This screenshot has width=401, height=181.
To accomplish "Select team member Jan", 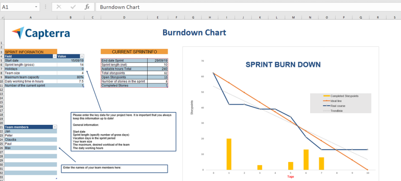I will click(x=31, y=131).
